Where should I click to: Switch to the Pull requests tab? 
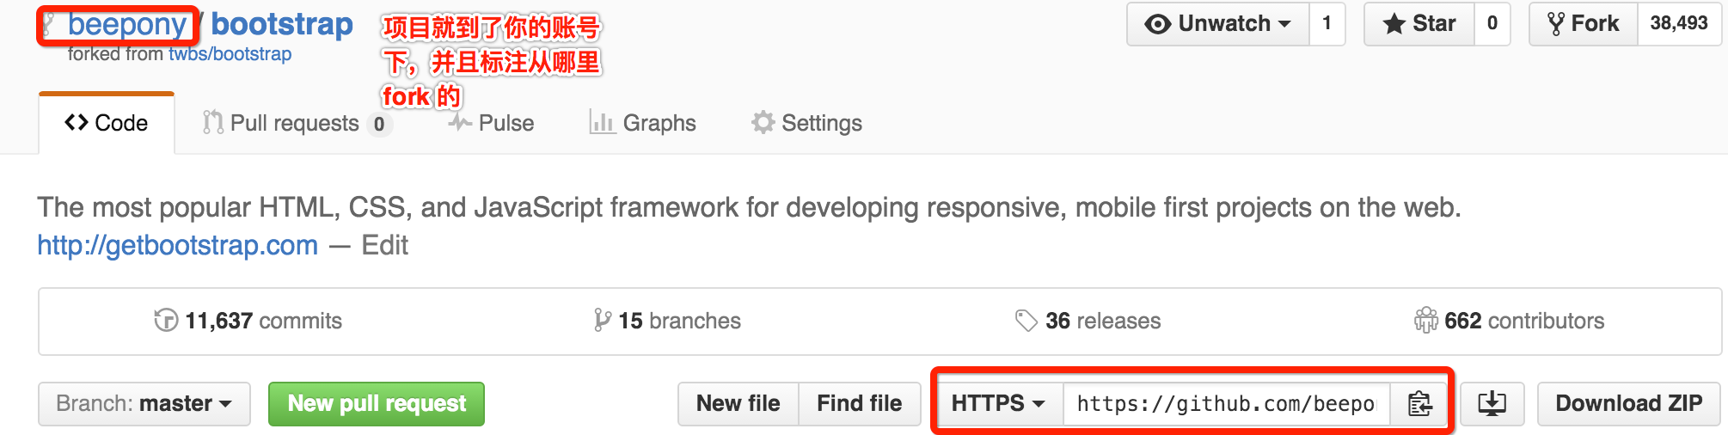tap(295, 123)
